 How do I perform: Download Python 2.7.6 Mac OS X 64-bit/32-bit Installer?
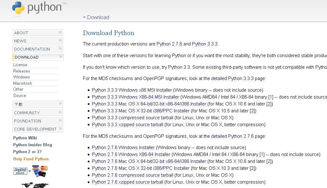(x=149, y=161)
